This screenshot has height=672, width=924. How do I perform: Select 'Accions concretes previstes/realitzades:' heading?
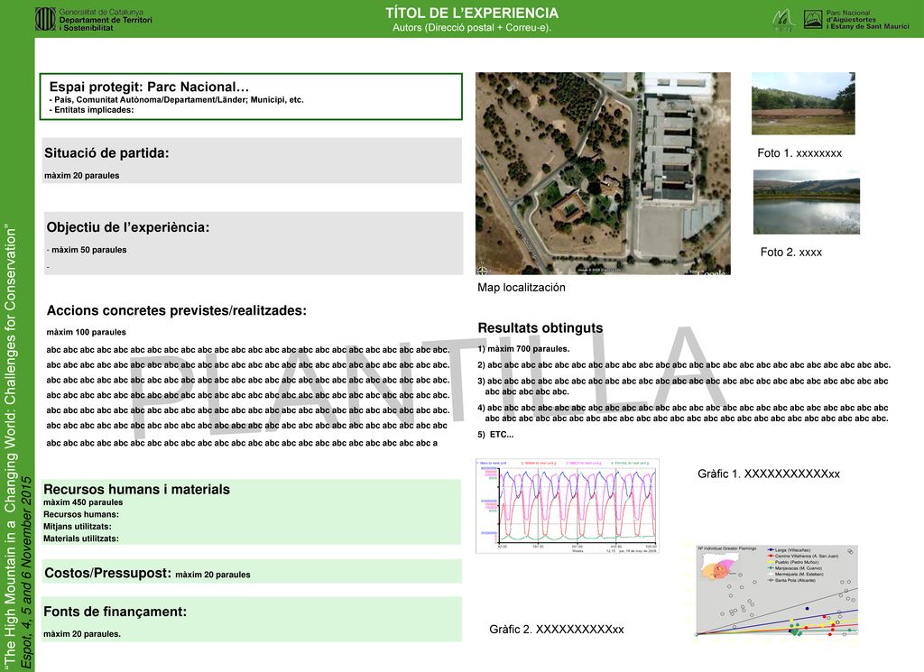[177, 310]
